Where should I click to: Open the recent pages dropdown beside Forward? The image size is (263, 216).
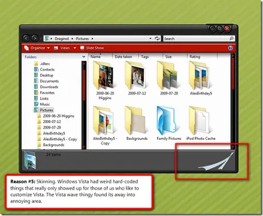coord(41,38)
